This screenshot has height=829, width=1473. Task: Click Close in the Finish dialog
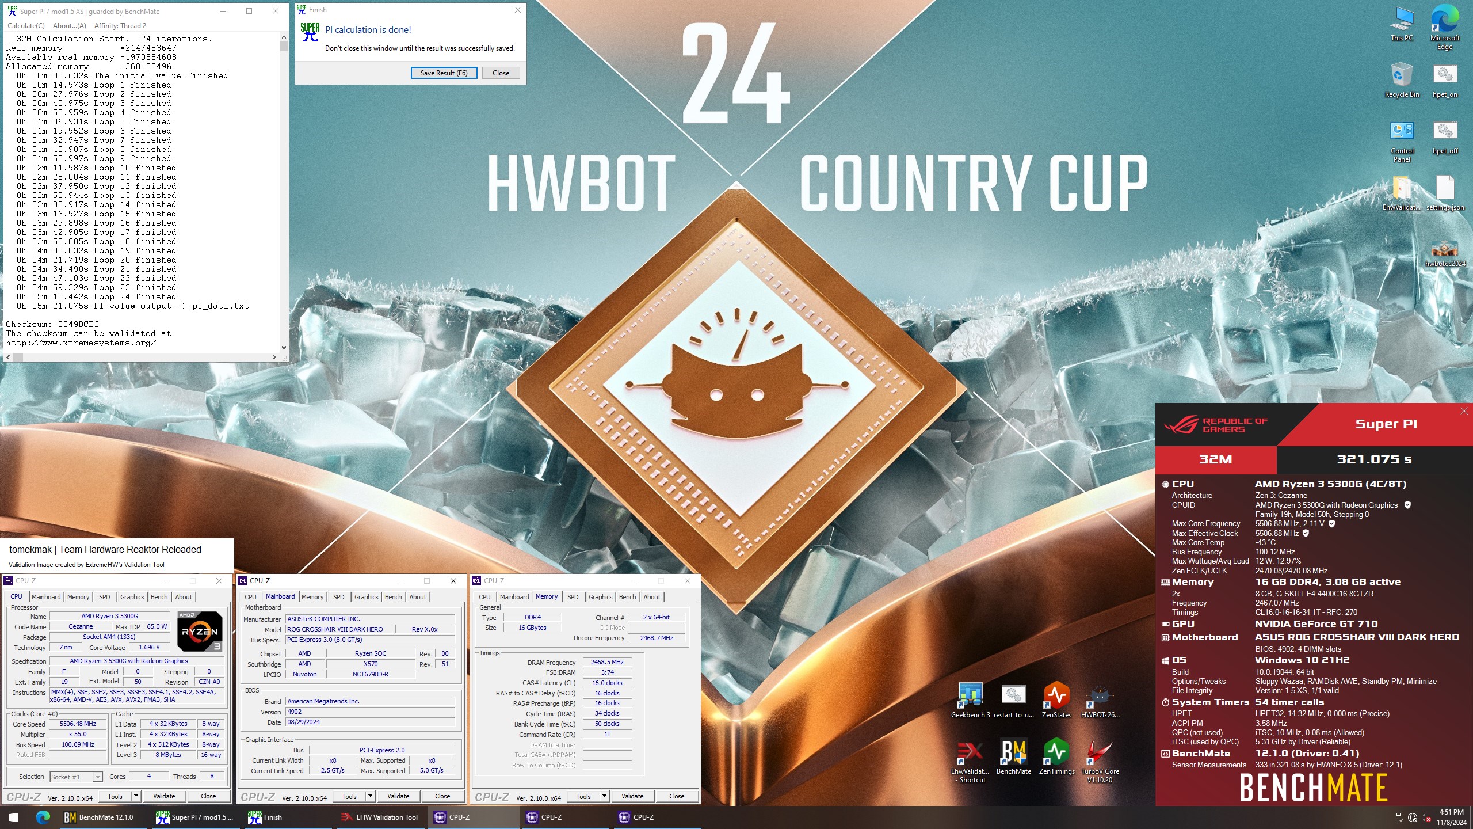[x=501, y=73]
